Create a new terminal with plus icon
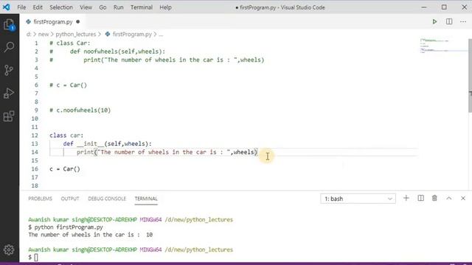 [406, 198]
